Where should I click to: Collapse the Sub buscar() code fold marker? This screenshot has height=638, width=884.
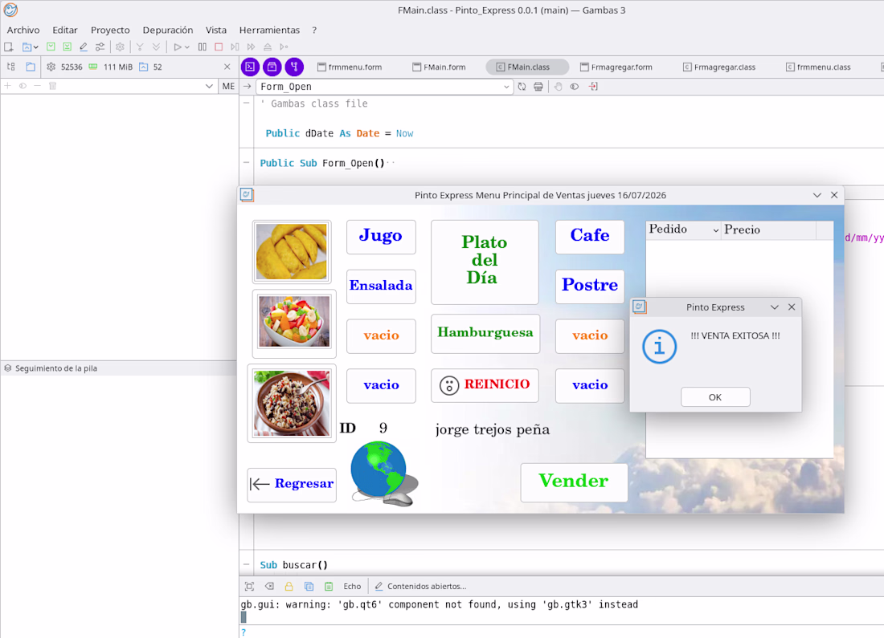[247, 564]
